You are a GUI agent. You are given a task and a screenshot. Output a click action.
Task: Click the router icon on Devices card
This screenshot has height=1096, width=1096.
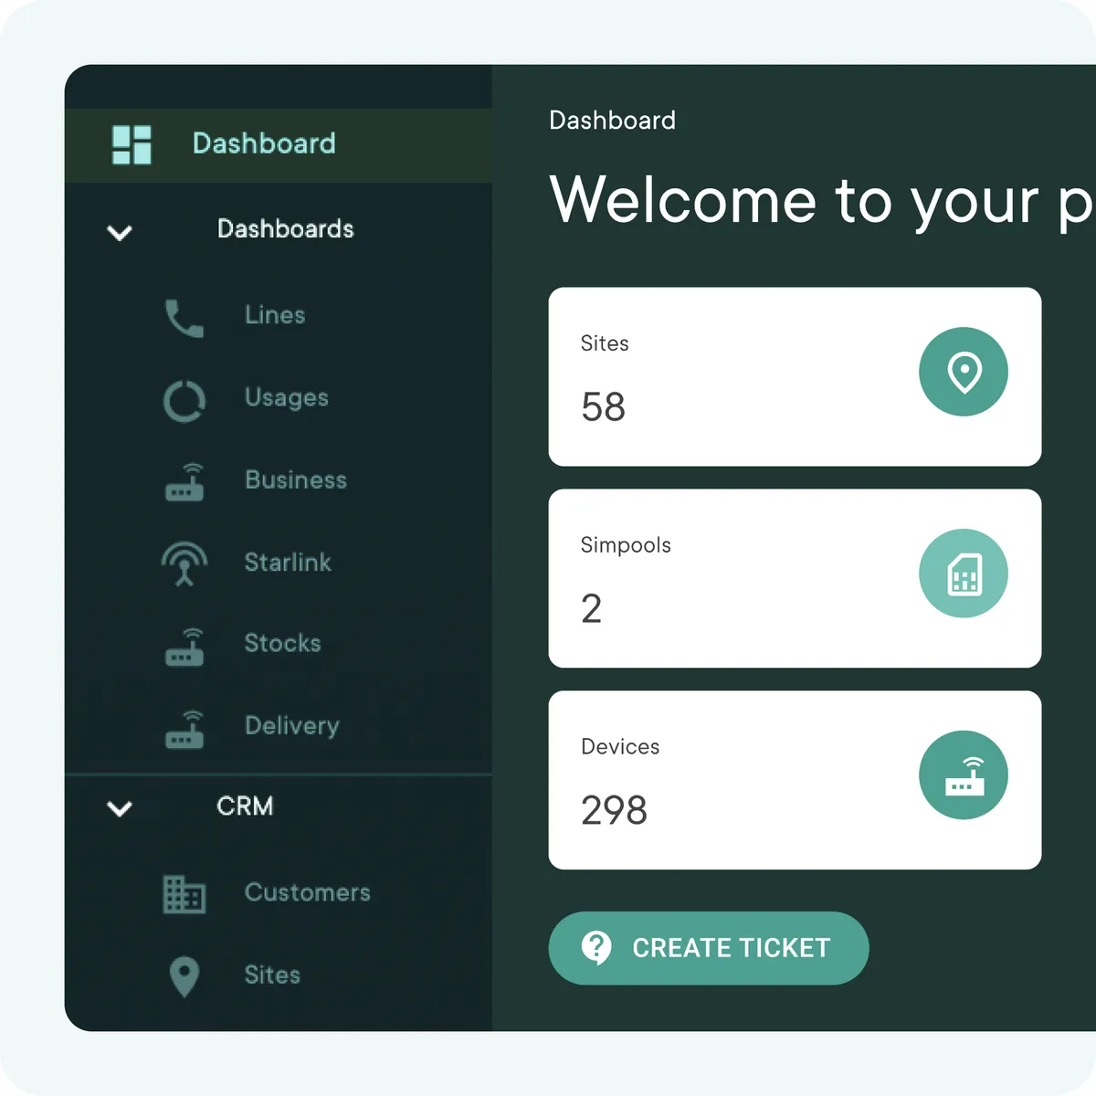pos(964,775)
